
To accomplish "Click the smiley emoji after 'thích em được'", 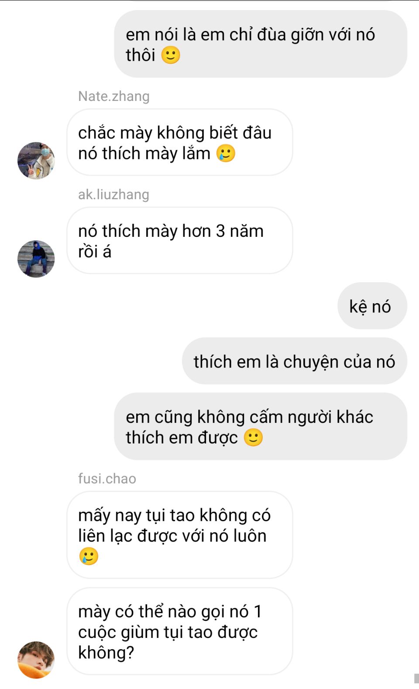I will pyautogui.click(x=253, y=437).
